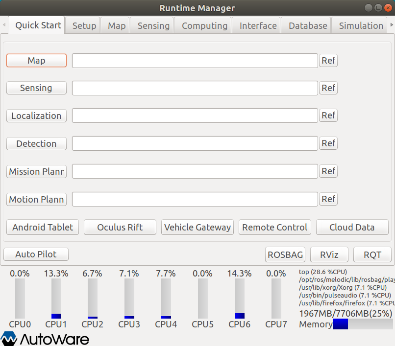Connect the Vehicle Gateway
Viewport: 395px width, 346px height.
tap(197, 227)
